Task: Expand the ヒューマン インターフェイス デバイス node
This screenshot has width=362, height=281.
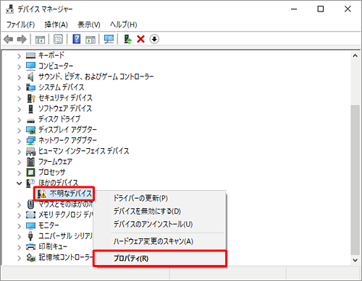Action: coord(20,152)
